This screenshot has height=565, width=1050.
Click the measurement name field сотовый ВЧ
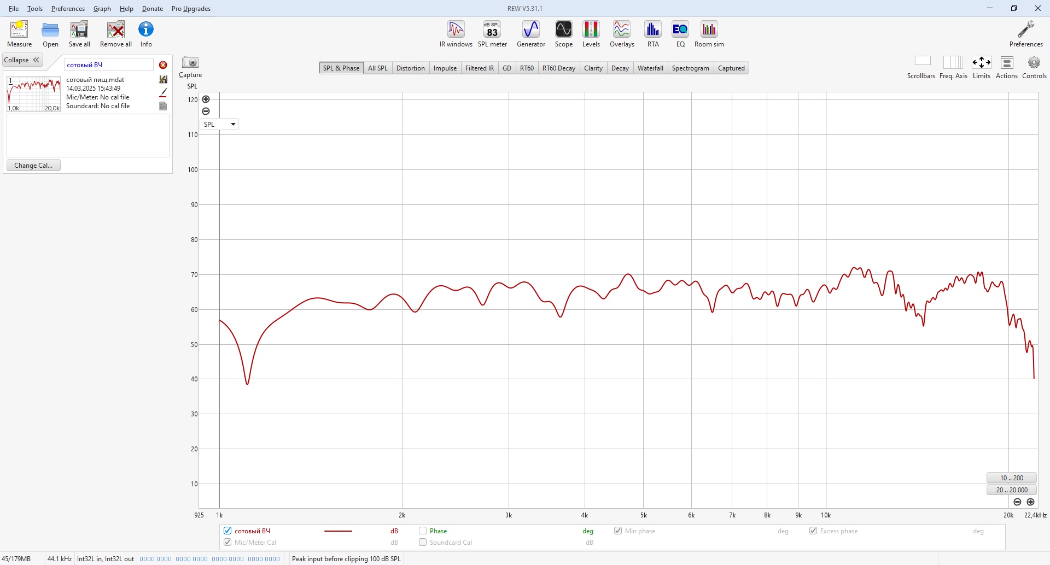click(108, 65)
